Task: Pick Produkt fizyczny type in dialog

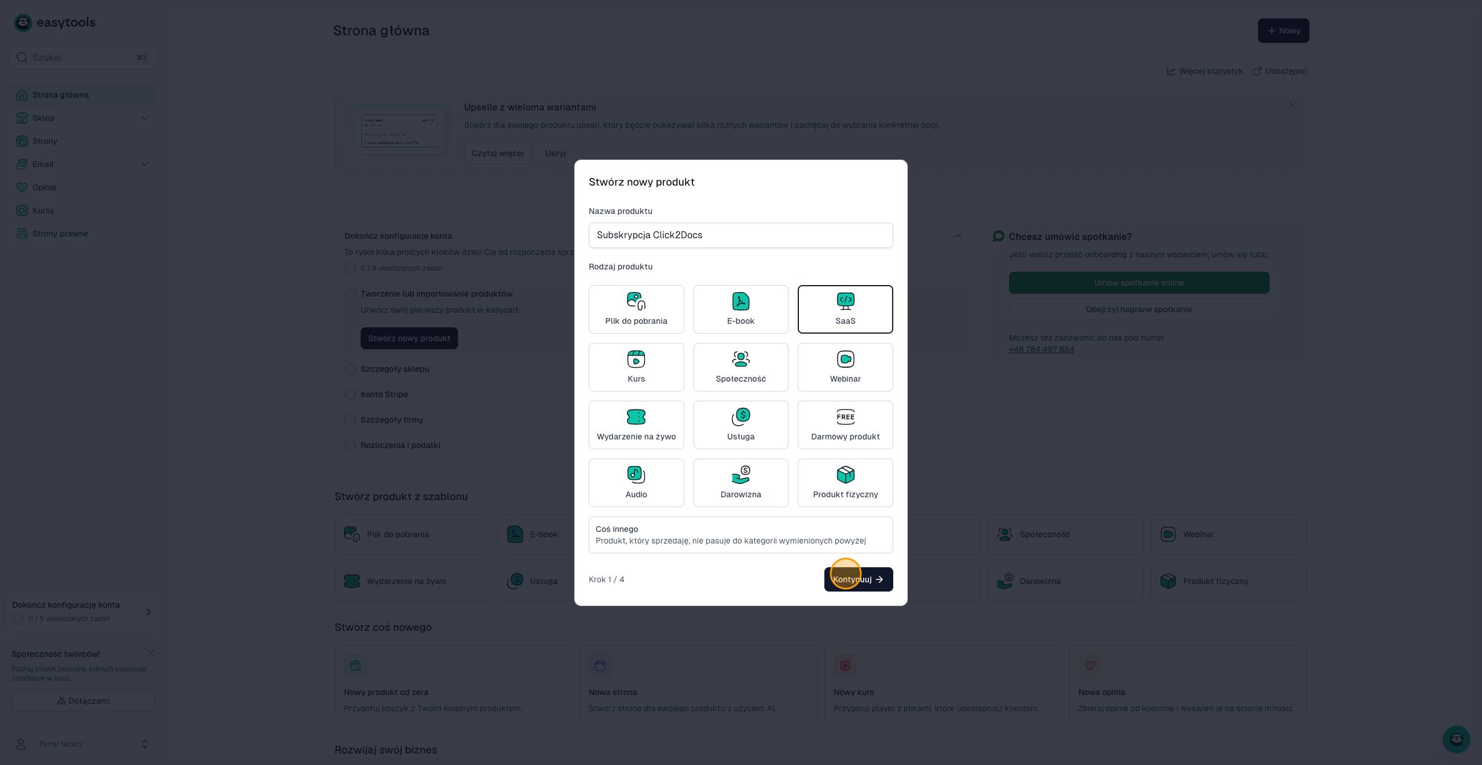Action: point(845,483)
